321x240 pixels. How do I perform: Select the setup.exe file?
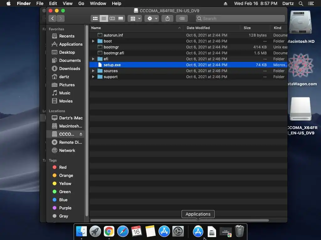click(188, 65)
